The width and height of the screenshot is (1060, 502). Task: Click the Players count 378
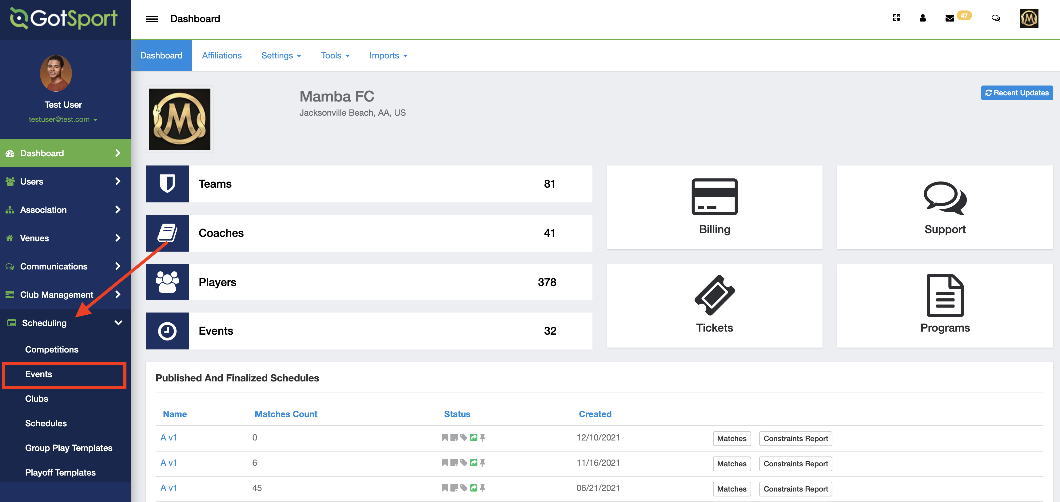[x=547, y=282]
